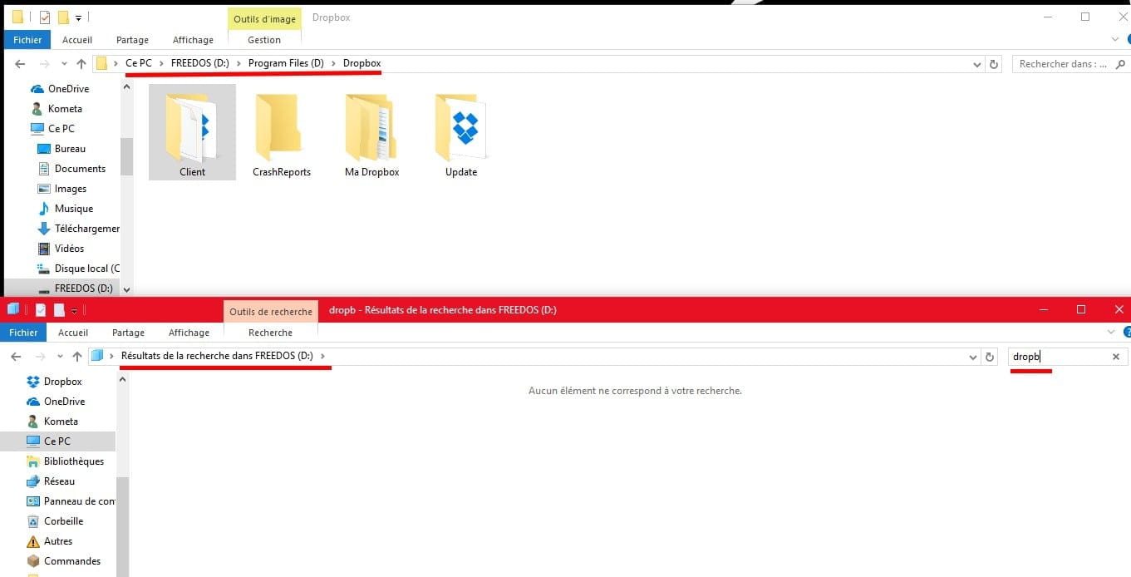Screen dimensions: 1131x577
Task: Click the properties checkmark icon in Dropbox title bar
Action: click(x=45, y=17)
